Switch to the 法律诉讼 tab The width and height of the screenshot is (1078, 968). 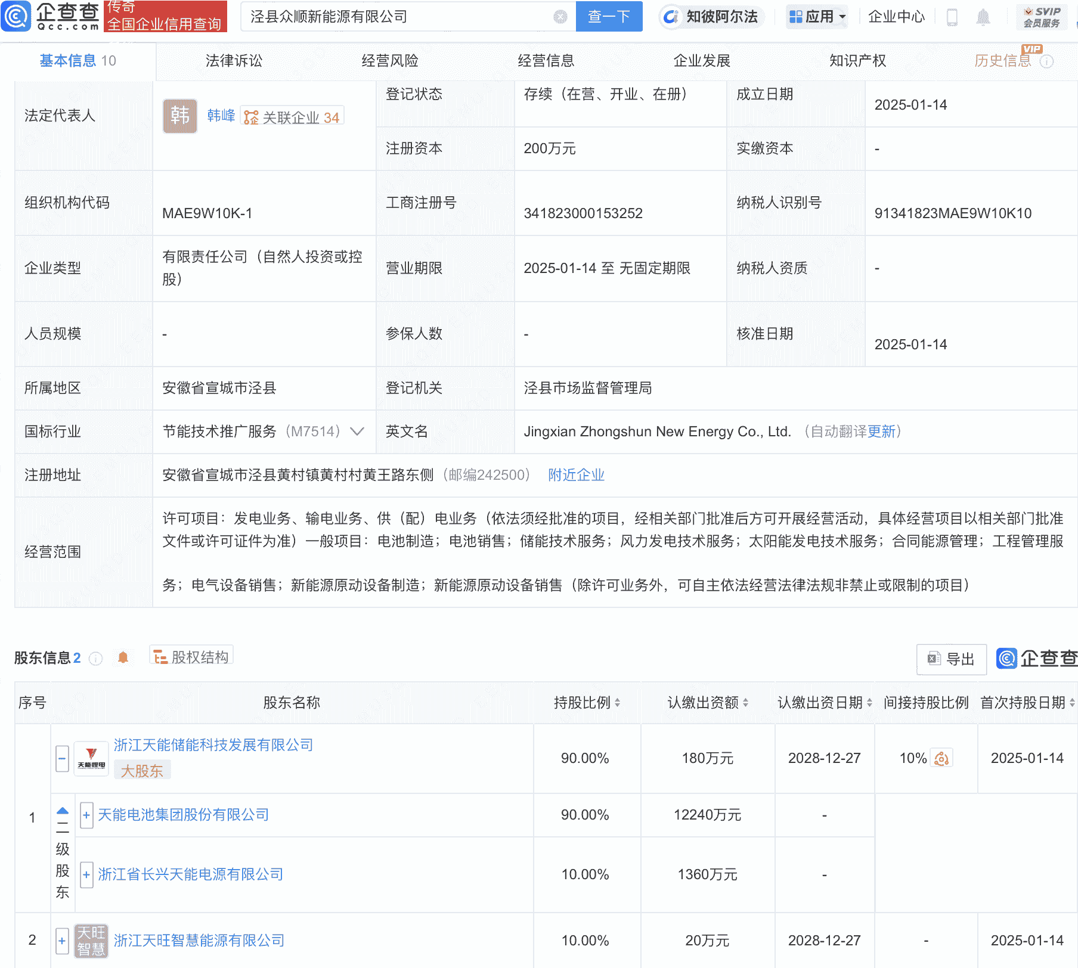(233, 60)
